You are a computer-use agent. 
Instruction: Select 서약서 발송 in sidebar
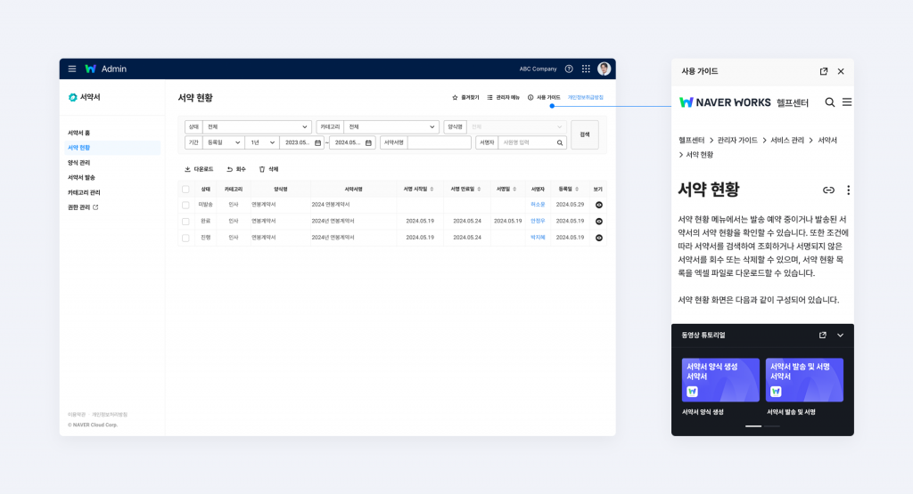82,177
